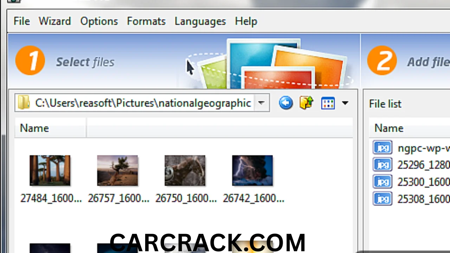
Task: Click the jpg icon beside 25308_1600
Action: pyautogui.click(x=382, y=199)
